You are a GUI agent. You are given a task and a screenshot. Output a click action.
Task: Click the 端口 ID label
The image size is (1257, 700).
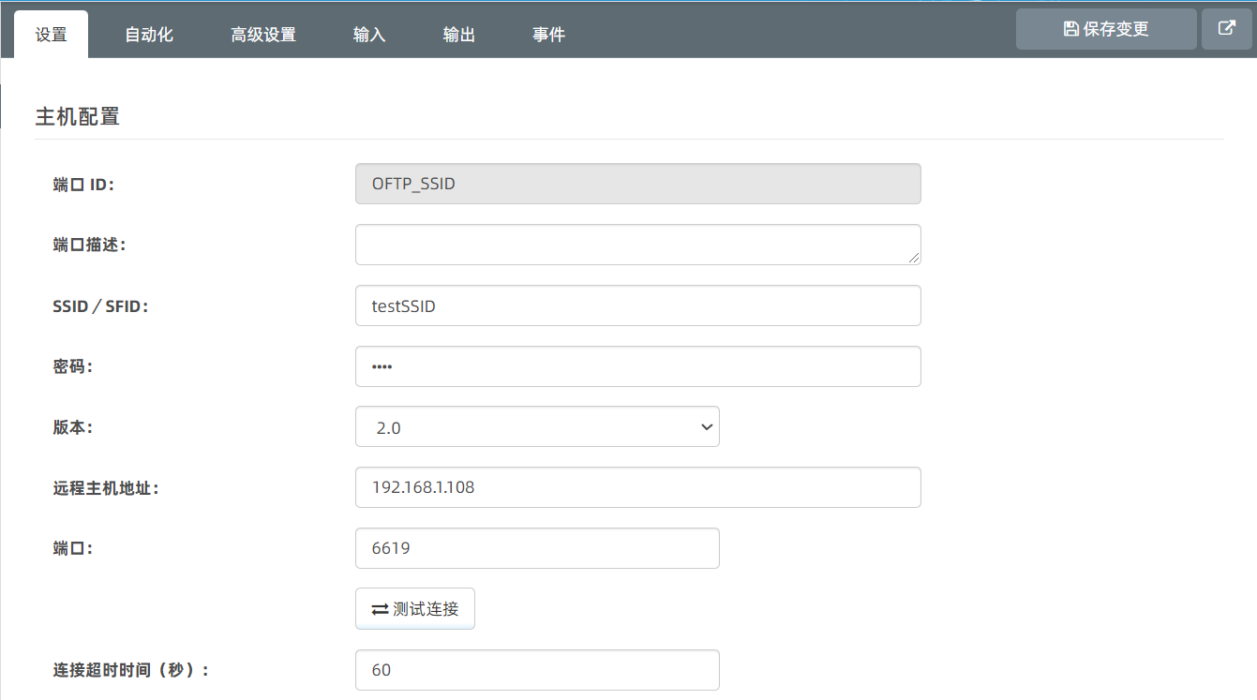tap(83, 185)
